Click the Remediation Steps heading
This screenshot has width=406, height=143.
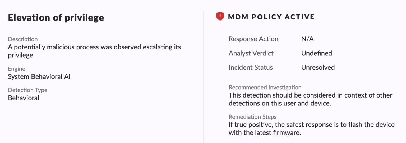pyautogui.click(x=252, y=117)
